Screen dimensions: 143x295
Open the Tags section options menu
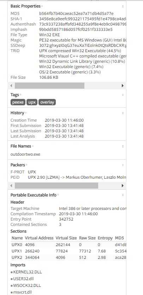tap(123, 95)
